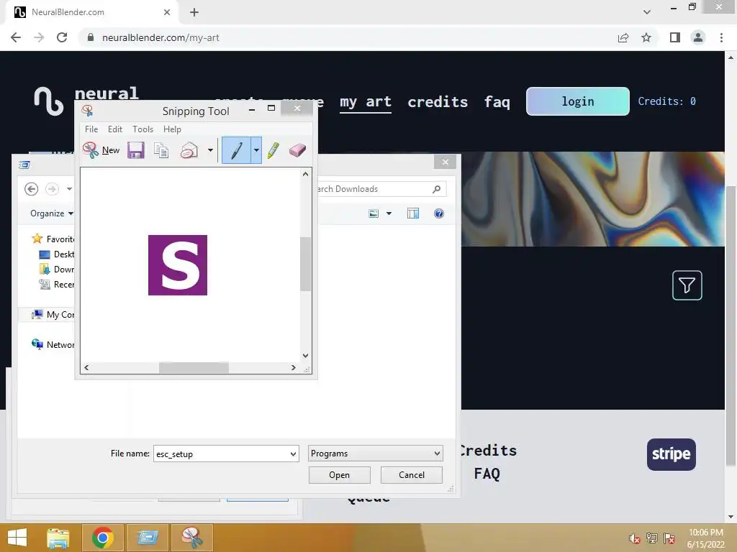This screenshot has height=552, width=737.
Task: Select Favorites in the navigation tree
Action: (x=53, y=239)
